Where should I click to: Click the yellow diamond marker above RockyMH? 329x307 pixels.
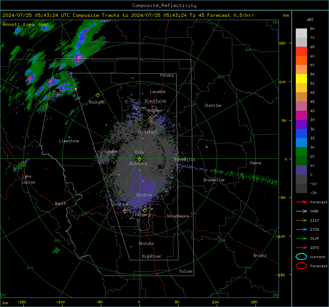98,95
